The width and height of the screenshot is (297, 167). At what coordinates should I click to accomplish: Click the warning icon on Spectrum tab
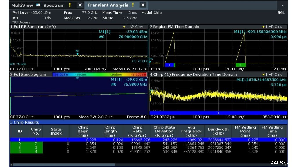(x=70, y=5)
